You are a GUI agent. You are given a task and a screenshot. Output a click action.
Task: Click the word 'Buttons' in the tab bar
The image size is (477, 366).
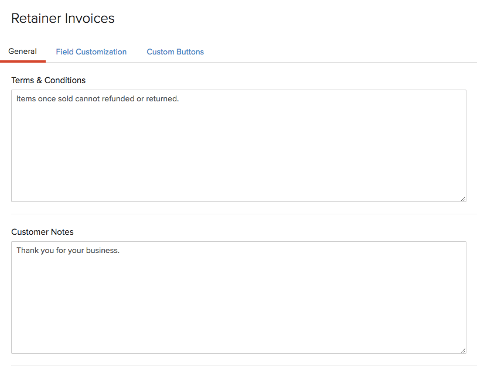click(190, 52)
